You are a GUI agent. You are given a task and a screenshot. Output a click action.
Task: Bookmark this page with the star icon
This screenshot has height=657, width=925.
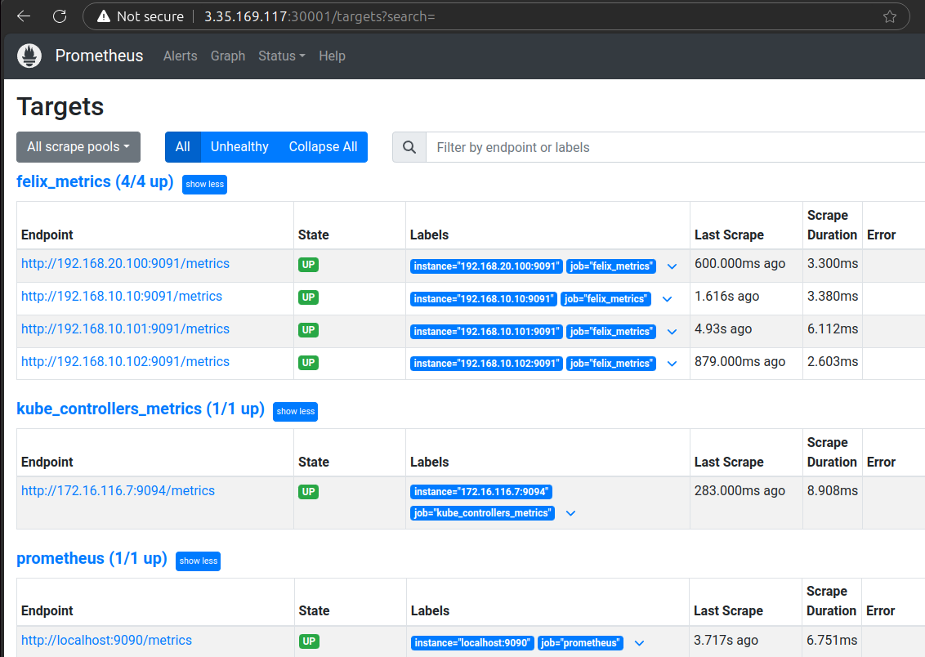click(x=890, y=16)
